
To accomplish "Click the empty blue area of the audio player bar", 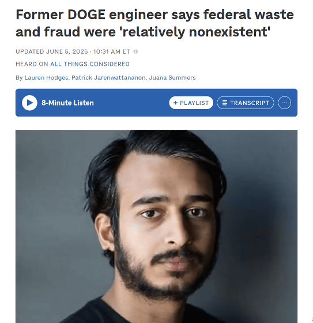I will pos(132,103).
